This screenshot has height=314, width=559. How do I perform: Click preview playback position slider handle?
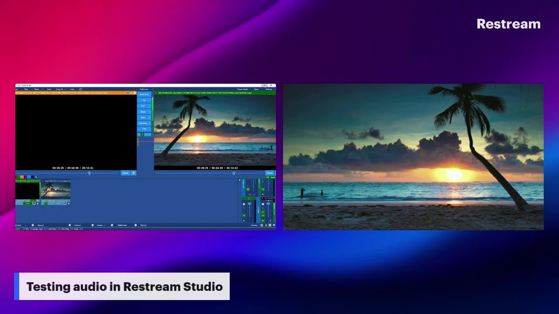click(90, 173)
